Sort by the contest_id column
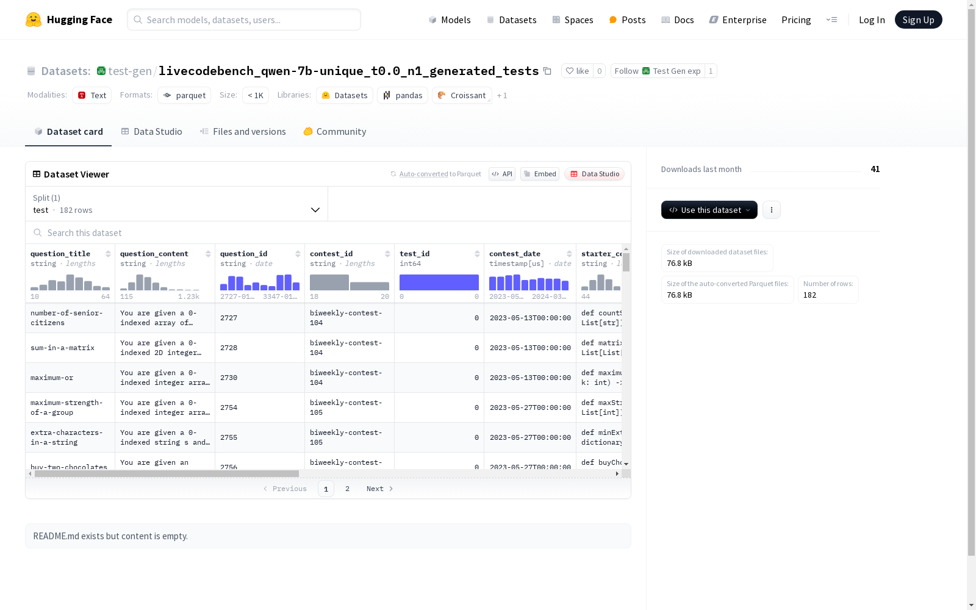976x610 pixels. coord(387,254)
